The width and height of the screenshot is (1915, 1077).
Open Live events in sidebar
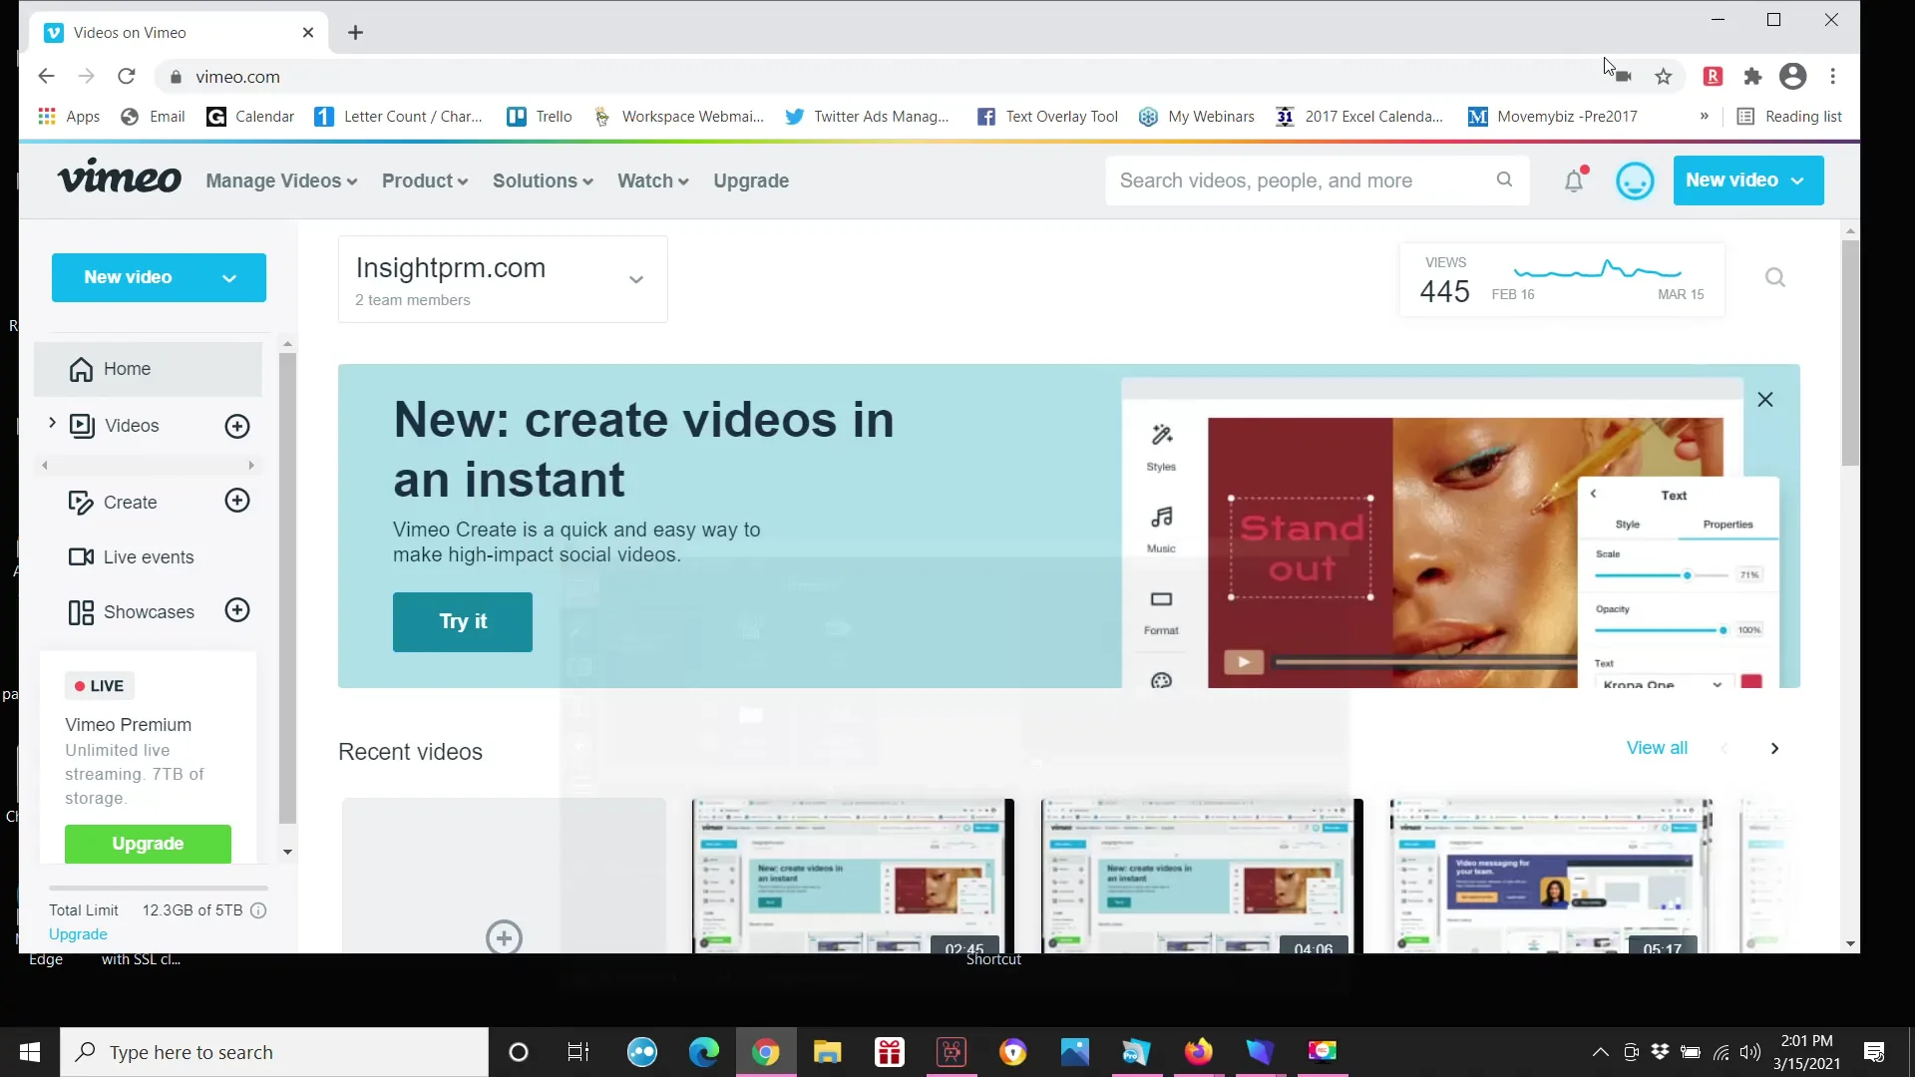tap(132, 557)
